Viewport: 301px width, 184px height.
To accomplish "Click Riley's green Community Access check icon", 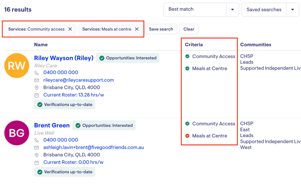I will click(x=187, y=56).
